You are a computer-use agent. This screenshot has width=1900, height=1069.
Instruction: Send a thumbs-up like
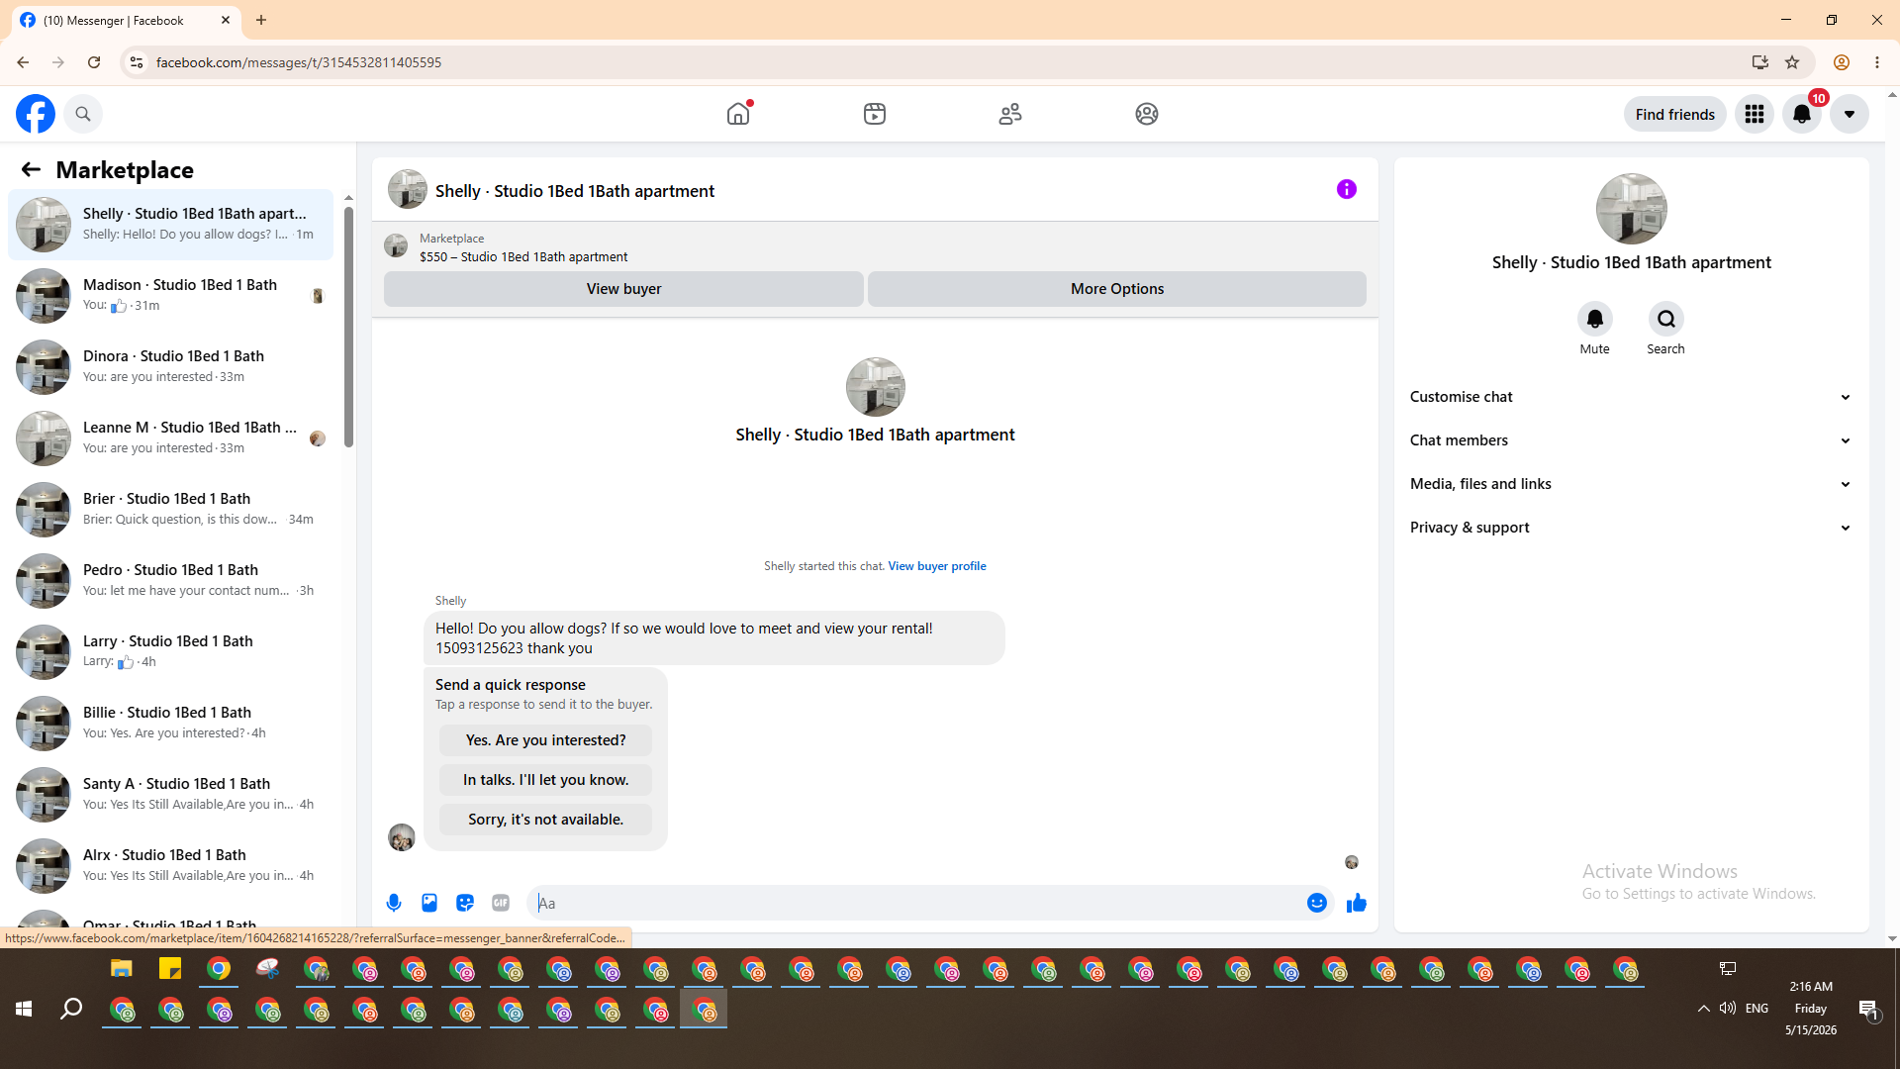1357,903
